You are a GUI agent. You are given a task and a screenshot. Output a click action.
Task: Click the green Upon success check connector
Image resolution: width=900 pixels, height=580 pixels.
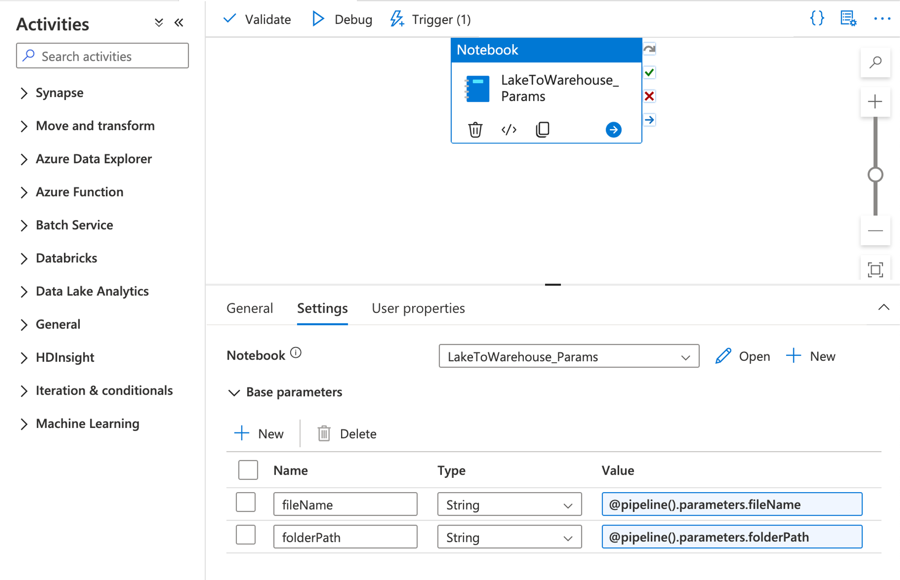[649, 72]
